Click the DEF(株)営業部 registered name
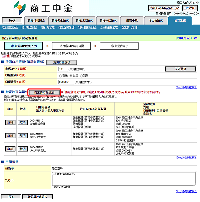This screenshot has width=200, height=202. 125,140
